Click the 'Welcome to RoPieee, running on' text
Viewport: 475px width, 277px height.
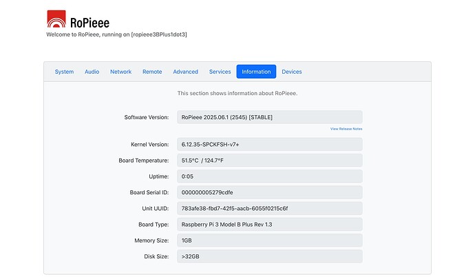[x=88, y=34]
